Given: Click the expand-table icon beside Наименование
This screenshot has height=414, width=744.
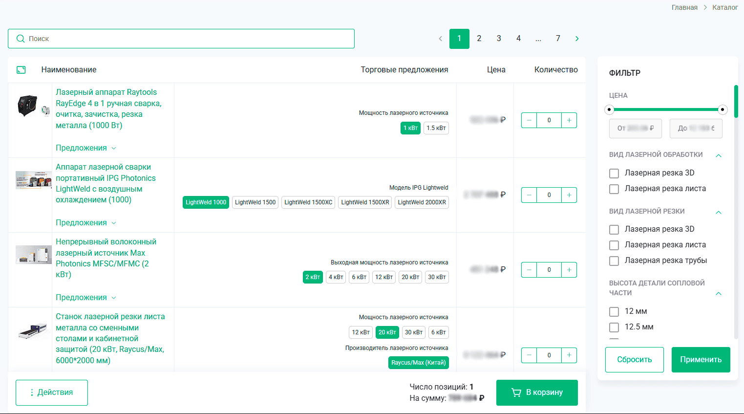Looking at the screenshot, I should tap(21, 70).
